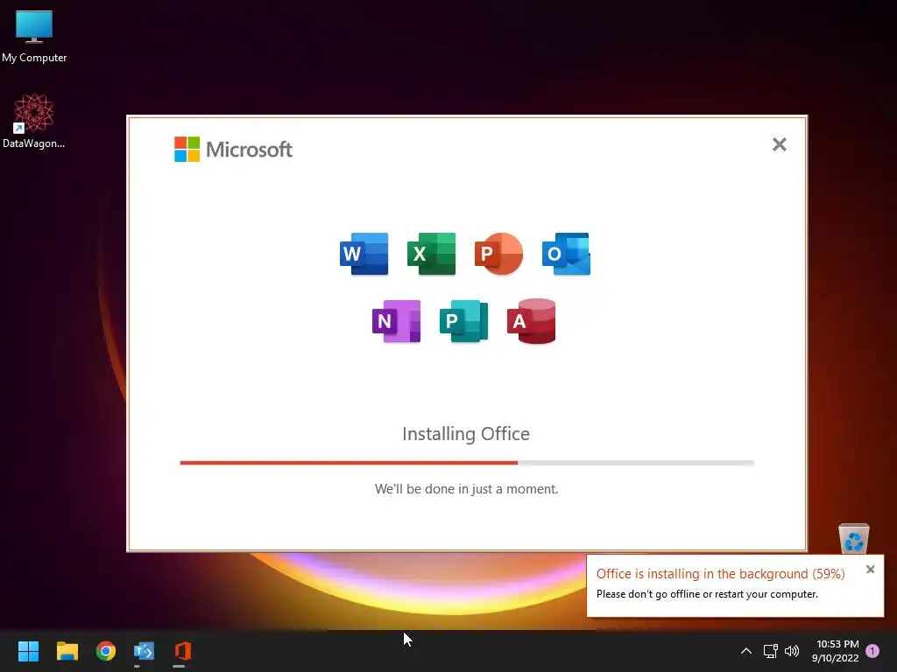Launch Google Chrome from taskbar
Viewport: 897px width, 672px height.
point(106,651)
